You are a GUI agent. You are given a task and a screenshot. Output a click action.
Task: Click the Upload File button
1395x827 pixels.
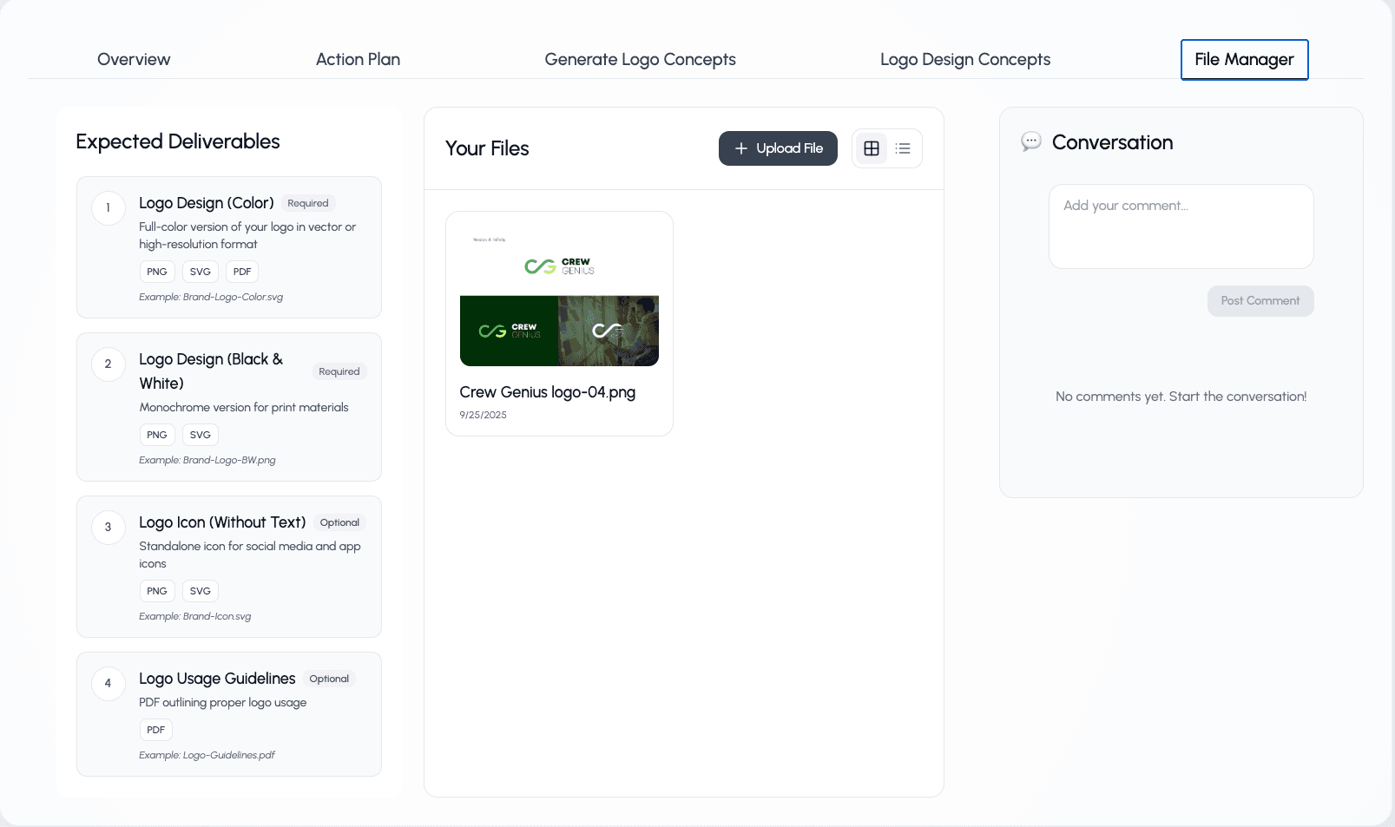pyautogui.click(x=778, y=148)
